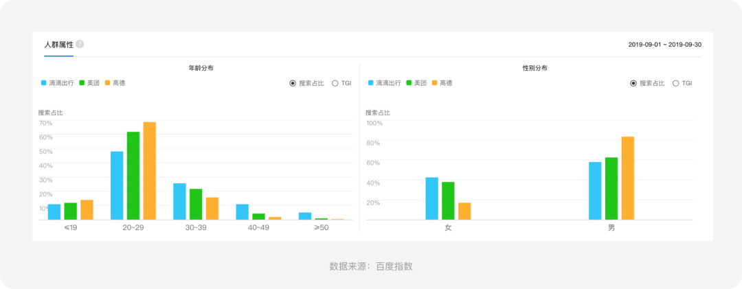This screenshot has height=289, width=742.
Task: Toggle 美团 legend in age distribution chart
Action: coord(89,83)
